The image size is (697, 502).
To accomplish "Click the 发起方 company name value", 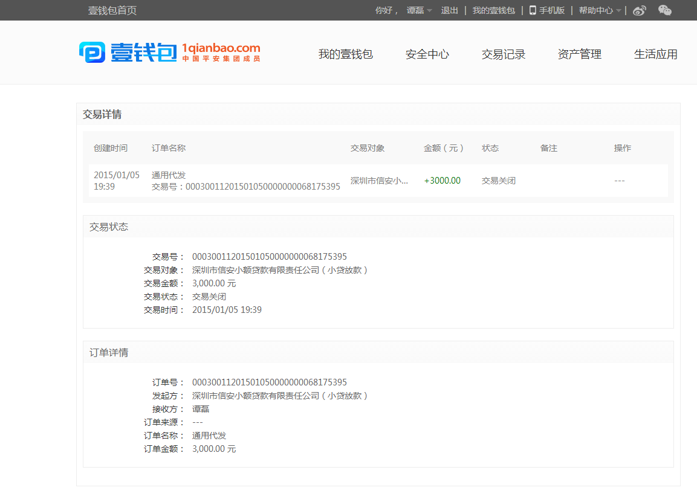I will (280, 396).
